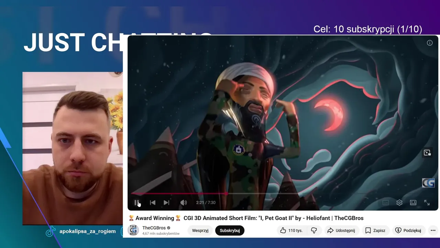This screenshot has height=248, width=440.
Task: Click the video title text
Action: pos(246,218)
